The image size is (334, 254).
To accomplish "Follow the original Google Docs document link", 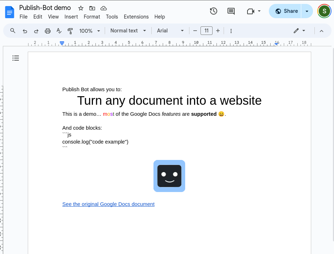I will pyautogui.click(x=108, y=204).
